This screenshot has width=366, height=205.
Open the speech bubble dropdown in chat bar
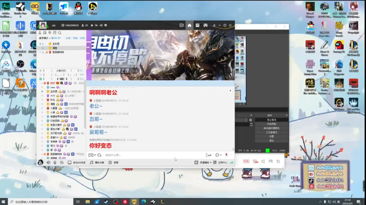click(x=218, y=155)
